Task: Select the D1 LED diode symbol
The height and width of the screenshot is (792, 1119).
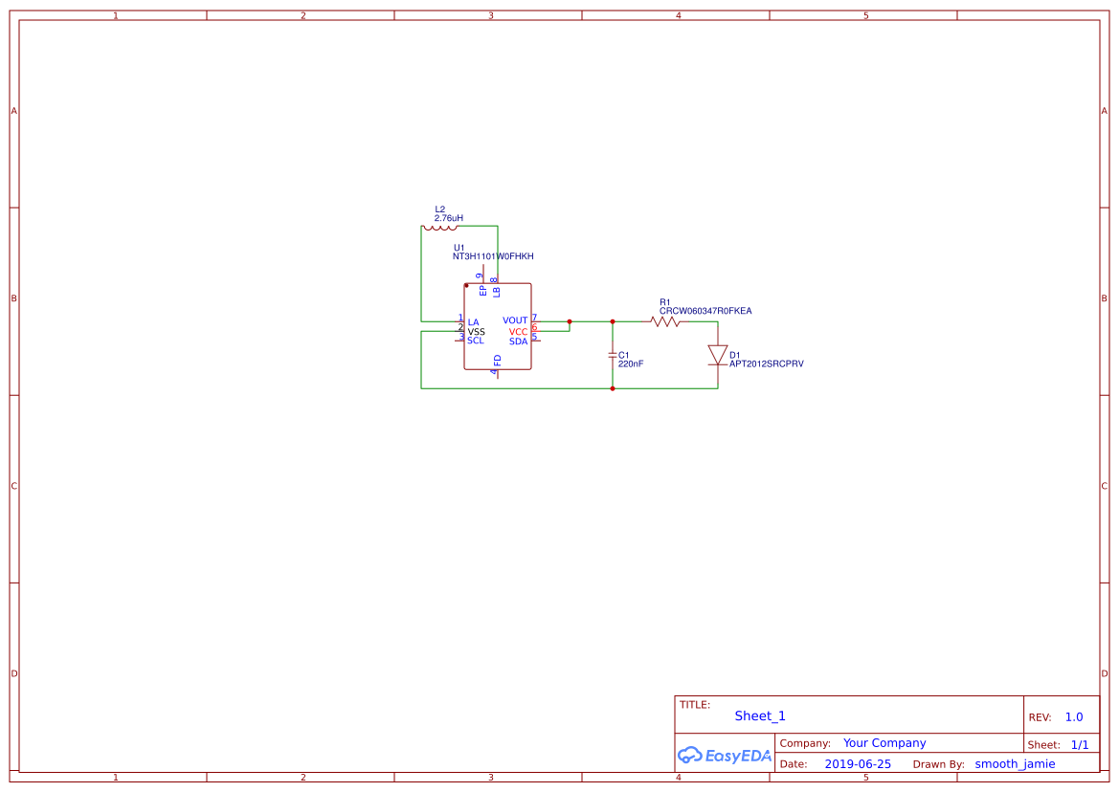Action: point(717,355)
